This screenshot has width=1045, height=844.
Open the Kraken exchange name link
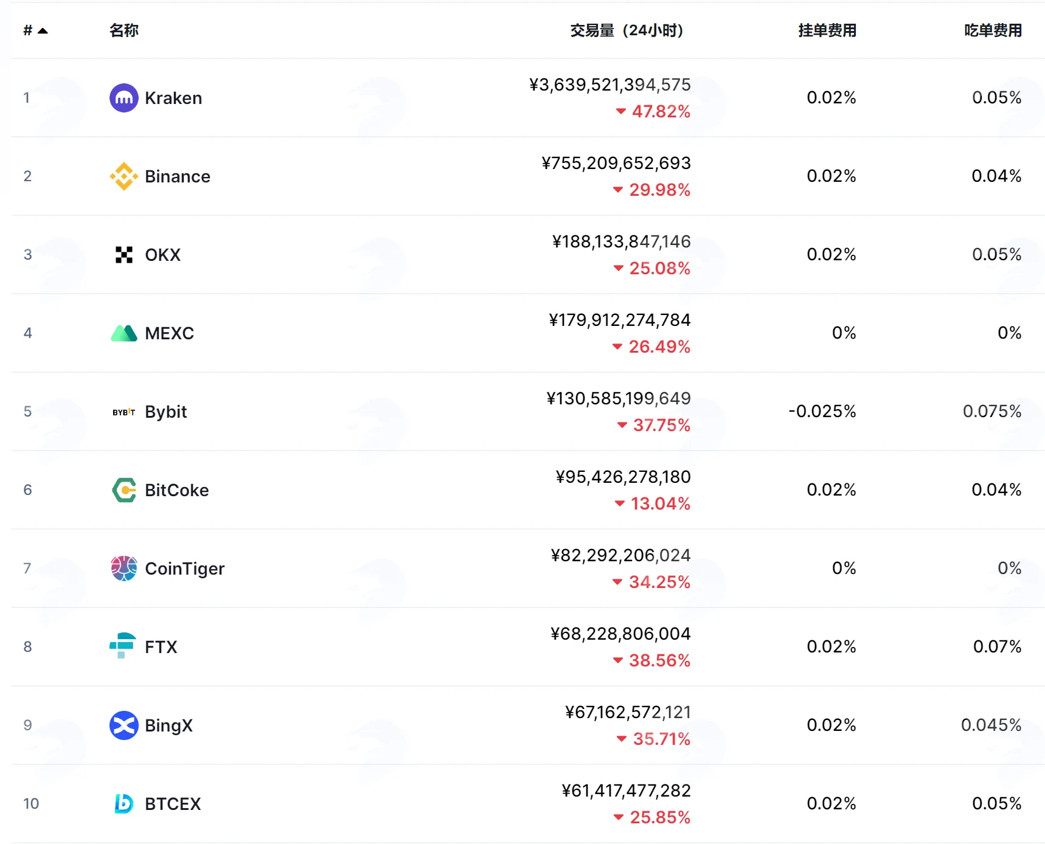173,98
